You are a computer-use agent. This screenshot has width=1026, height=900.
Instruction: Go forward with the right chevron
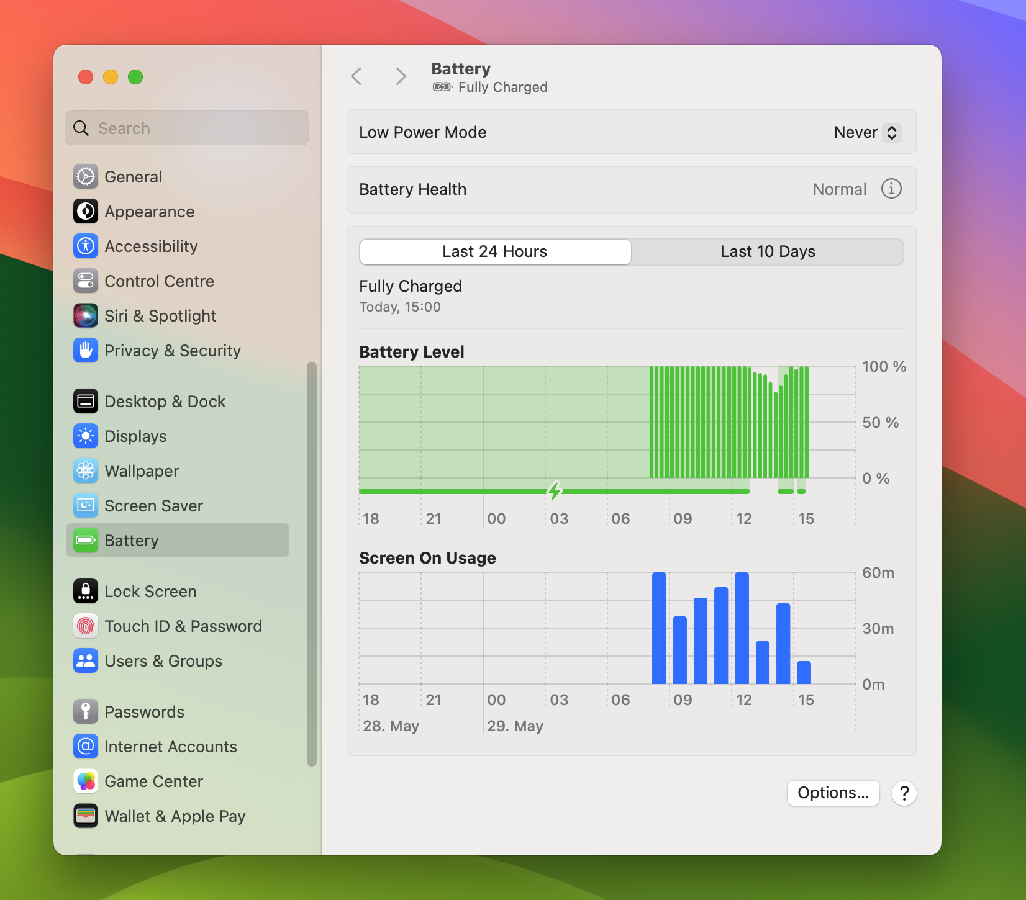[401, 76]
